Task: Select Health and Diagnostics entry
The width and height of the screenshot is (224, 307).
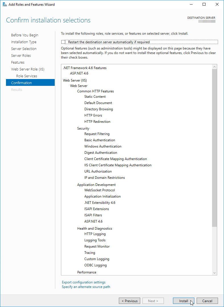Action: [x=95, y=229]
